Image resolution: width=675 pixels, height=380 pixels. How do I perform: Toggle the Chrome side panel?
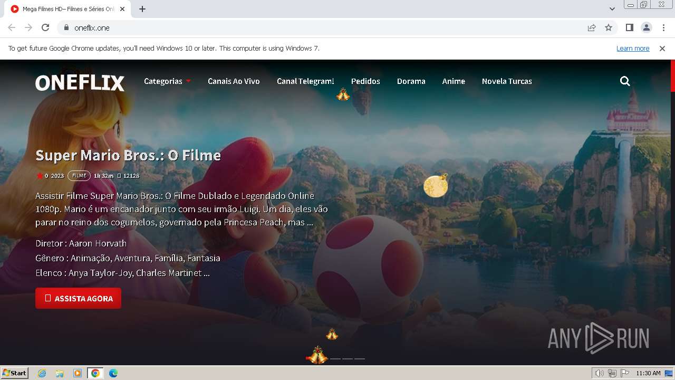[629, 27]
